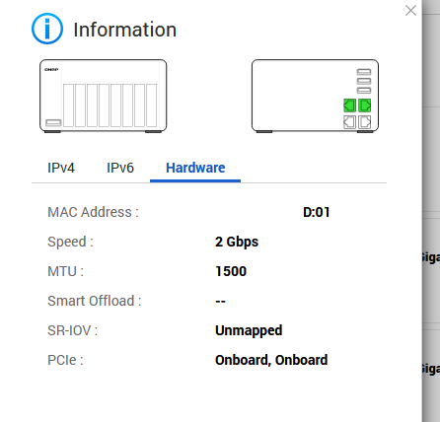Viewport: 440px width, 422px height.
Task: Click the middle rear USB port
Action: (364, 81)
